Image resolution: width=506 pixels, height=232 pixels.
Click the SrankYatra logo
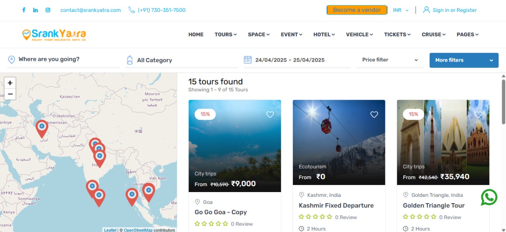tap(54, 35)
